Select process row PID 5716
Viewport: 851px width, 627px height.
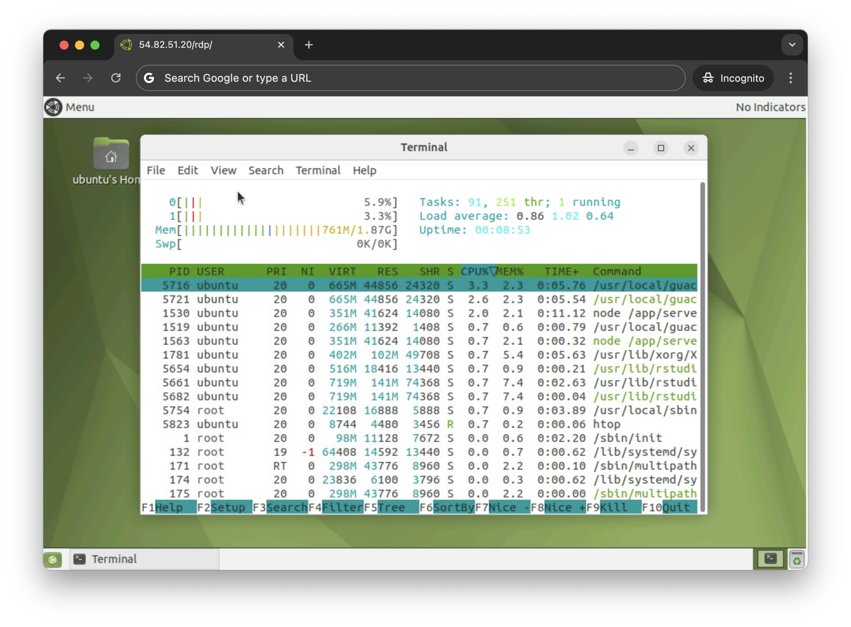419,285
